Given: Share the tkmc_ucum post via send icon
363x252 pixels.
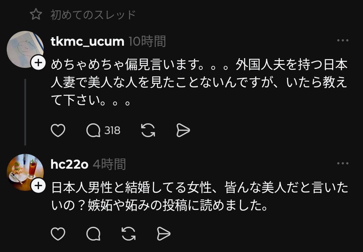Looking at the screenshot, I should 183,130.
